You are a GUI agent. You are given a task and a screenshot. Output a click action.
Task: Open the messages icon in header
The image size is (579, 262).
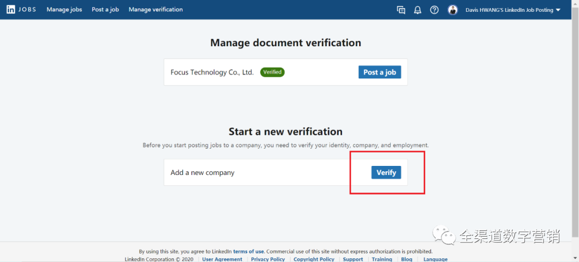401,10
